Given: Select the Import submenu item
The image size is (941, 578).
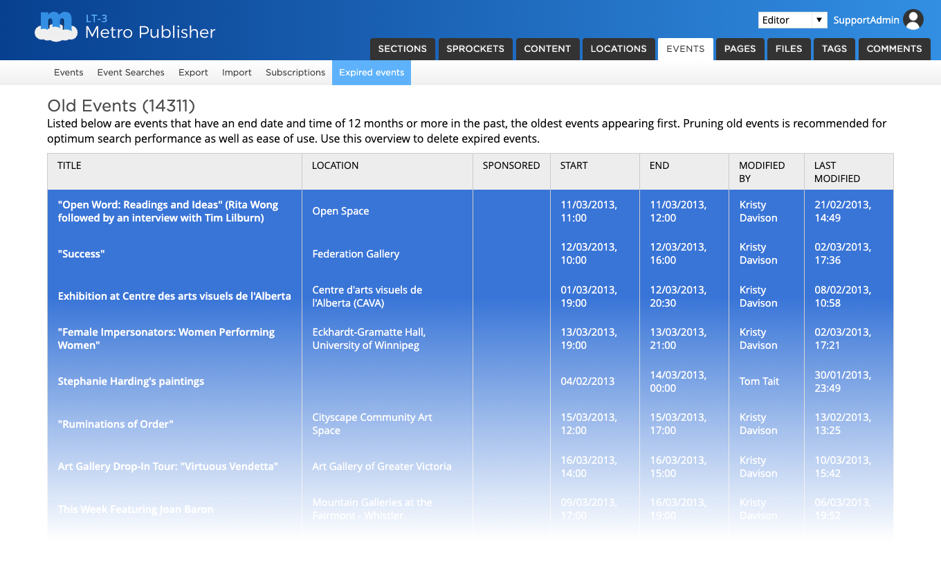Looking at the screenshot, I should [x=237, y=73].
